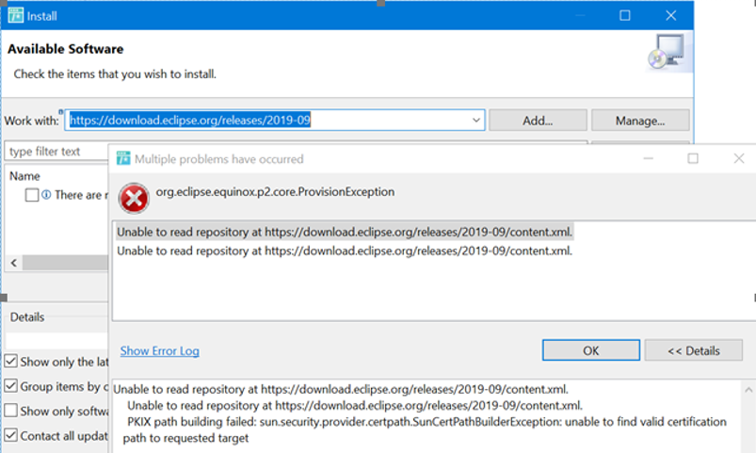Viewport: 756px width, 453px height.
Task: Click the Add... button
Action: tap(538, 121)
